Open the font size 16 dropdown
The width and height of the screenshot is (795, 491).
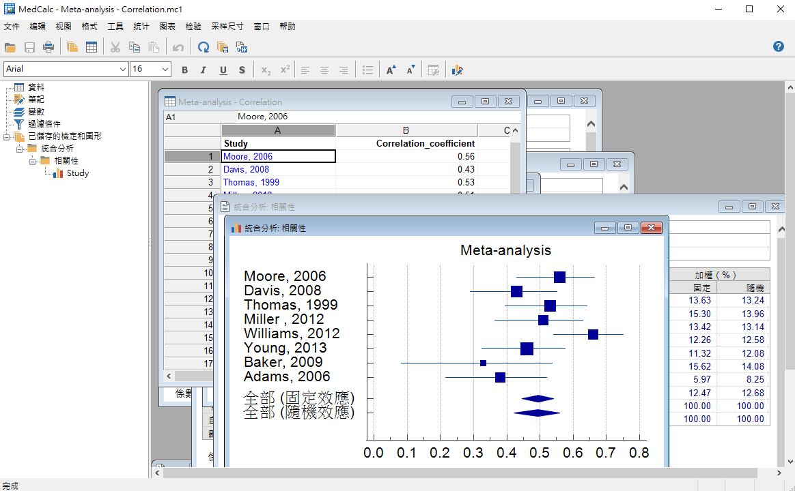tap(165, 69)
